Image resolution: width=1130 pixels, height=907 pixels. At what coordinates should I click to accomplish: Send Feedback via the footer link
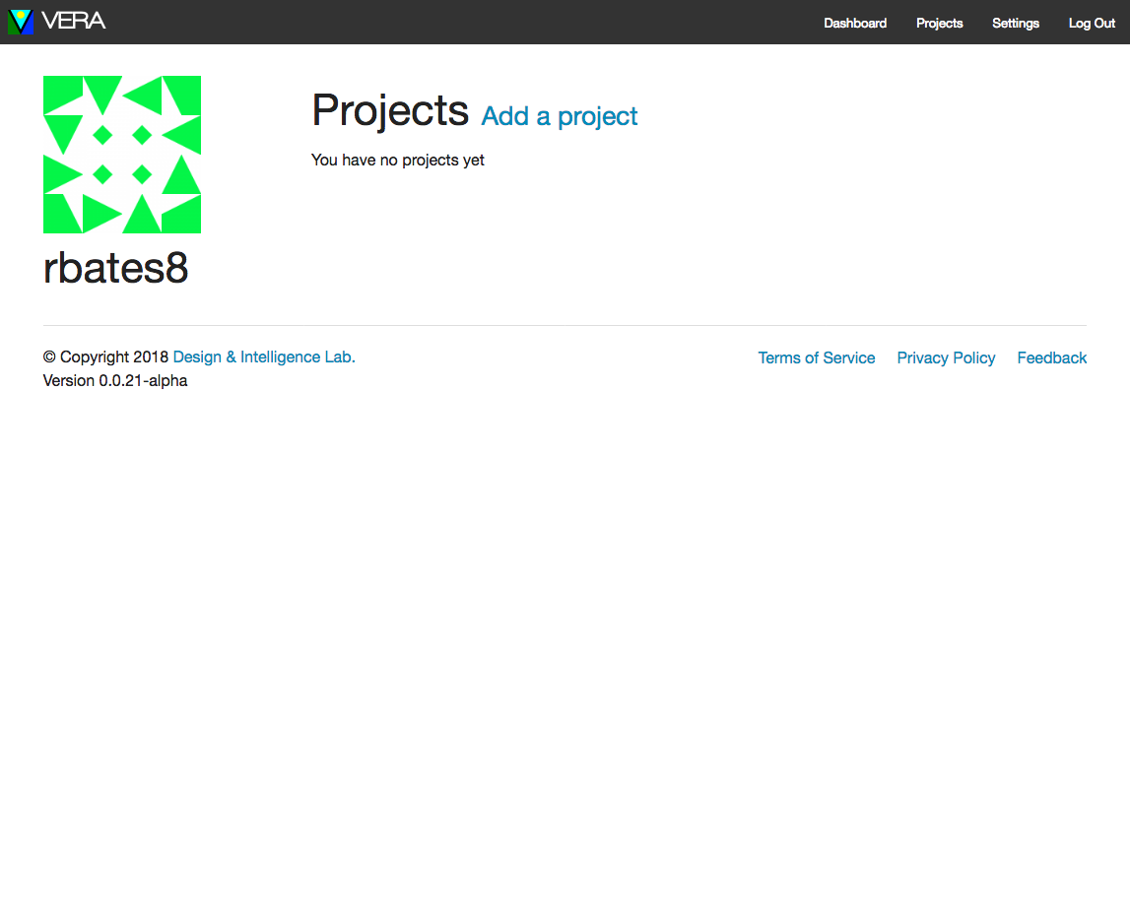coord(1051,358)
